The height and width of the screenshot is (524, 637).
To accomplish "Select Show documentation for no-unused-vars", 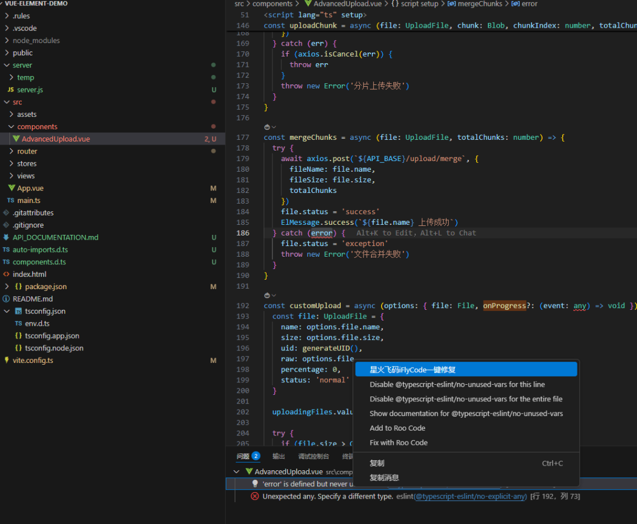I will tap(466, 414).
